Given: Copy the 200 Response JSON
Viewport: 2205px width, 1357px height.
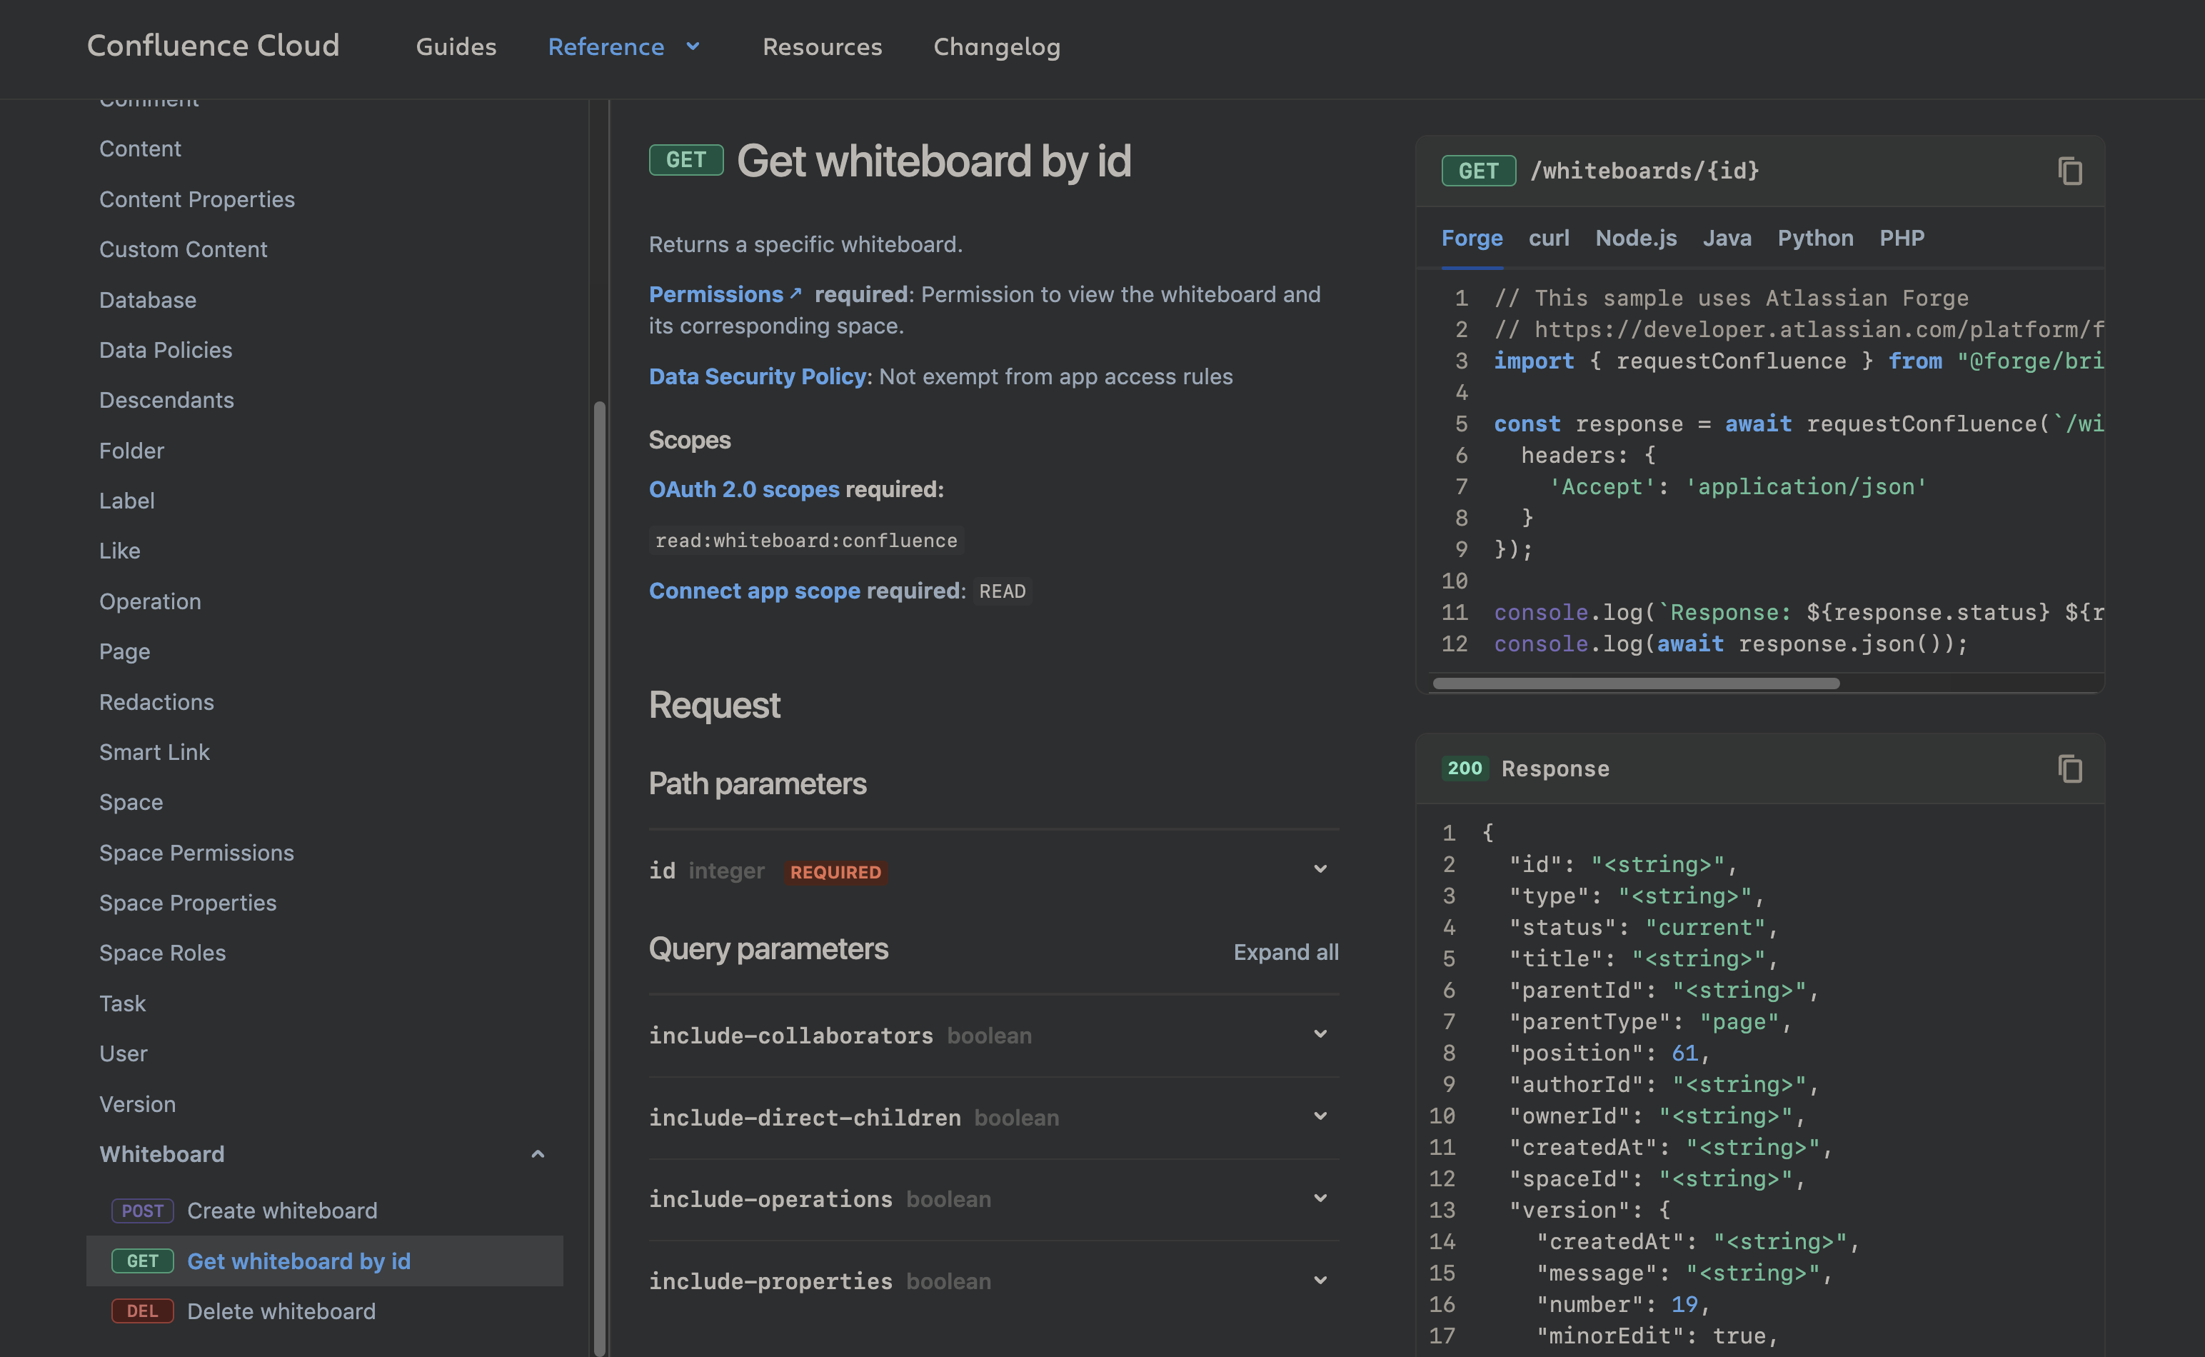Looking at the screenshot, I should coord(2069,768).
